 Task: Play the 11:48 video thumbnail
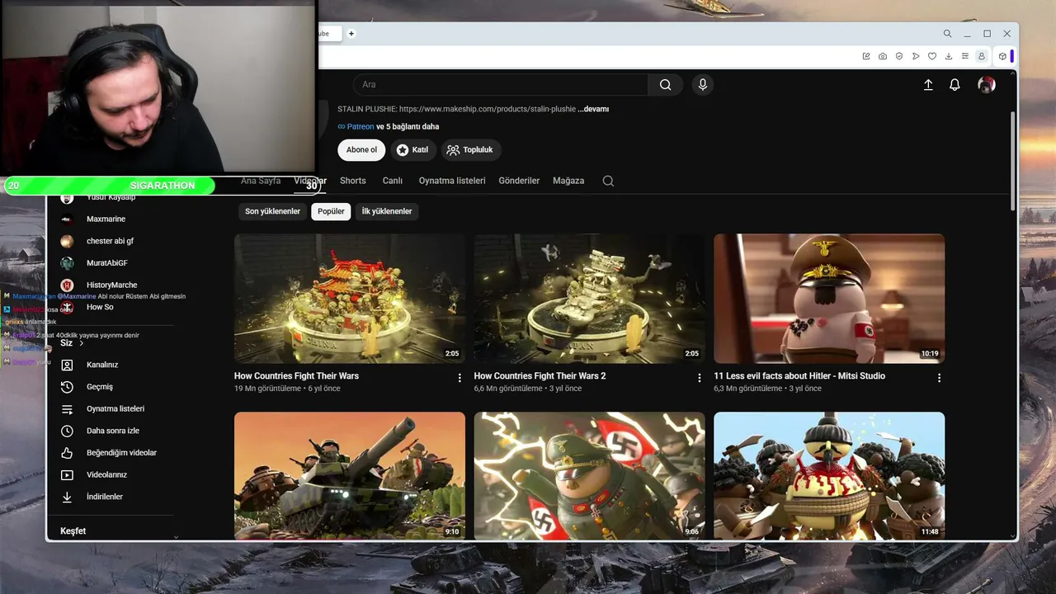pyautogui.click(x=829, y=476)
